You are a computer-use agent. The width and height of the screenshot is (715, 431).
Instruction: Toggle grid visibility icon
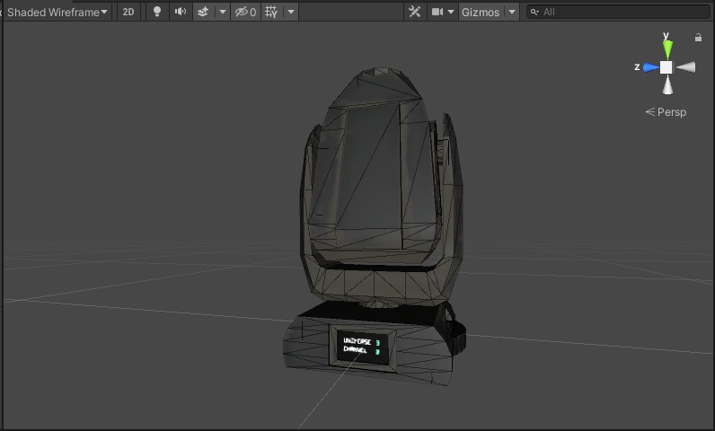pos(272,13)
